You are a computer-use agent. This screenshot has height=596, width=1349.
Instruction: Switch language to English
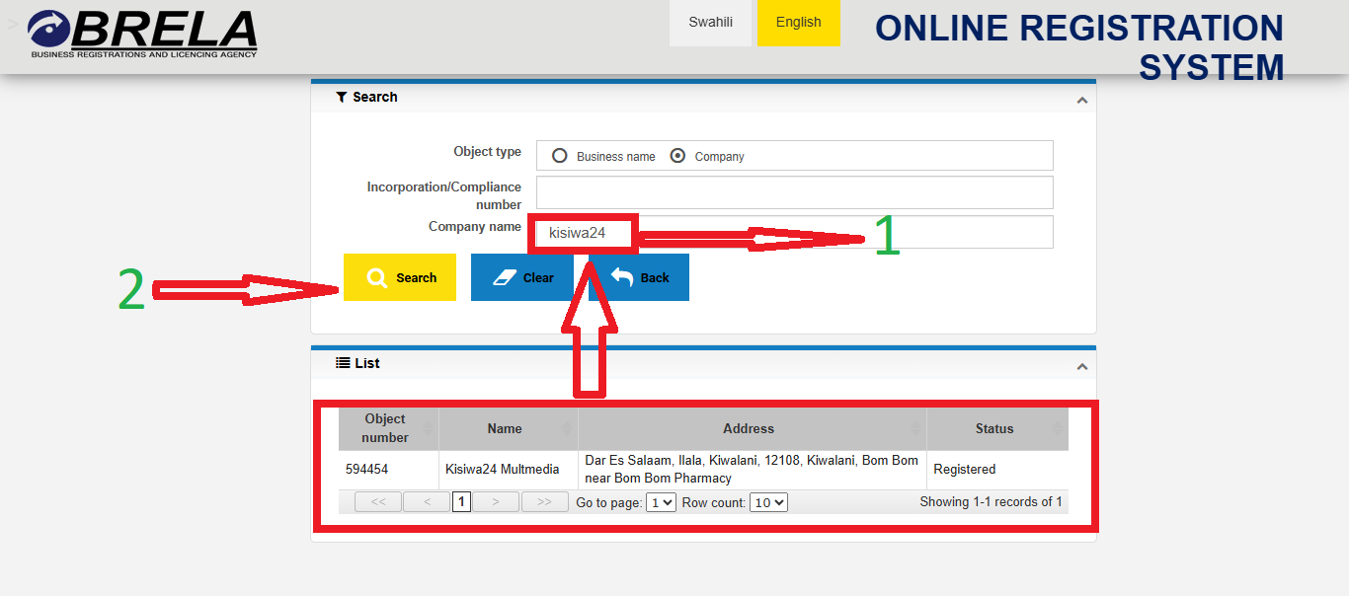(x=799, y=23)
